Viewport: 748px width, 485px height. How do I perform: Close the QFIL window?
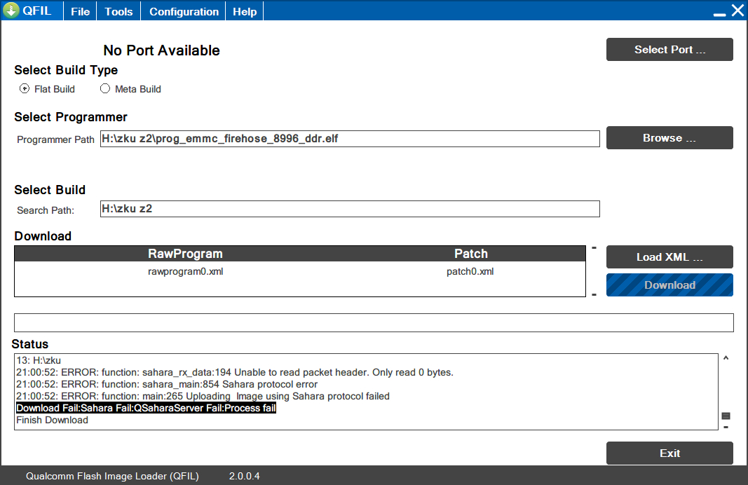pos(737,11)
